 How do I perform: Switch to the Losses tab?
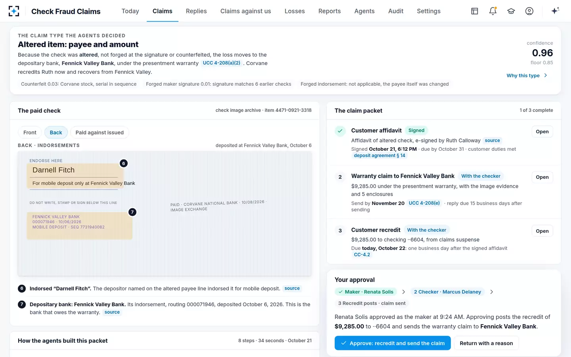[x=295, y=11]
